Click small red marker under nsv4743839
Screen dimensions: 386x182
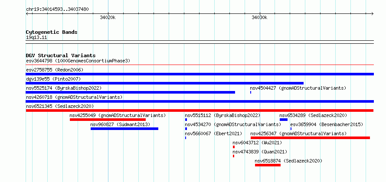pyautogui.click(x=233, y=156)
